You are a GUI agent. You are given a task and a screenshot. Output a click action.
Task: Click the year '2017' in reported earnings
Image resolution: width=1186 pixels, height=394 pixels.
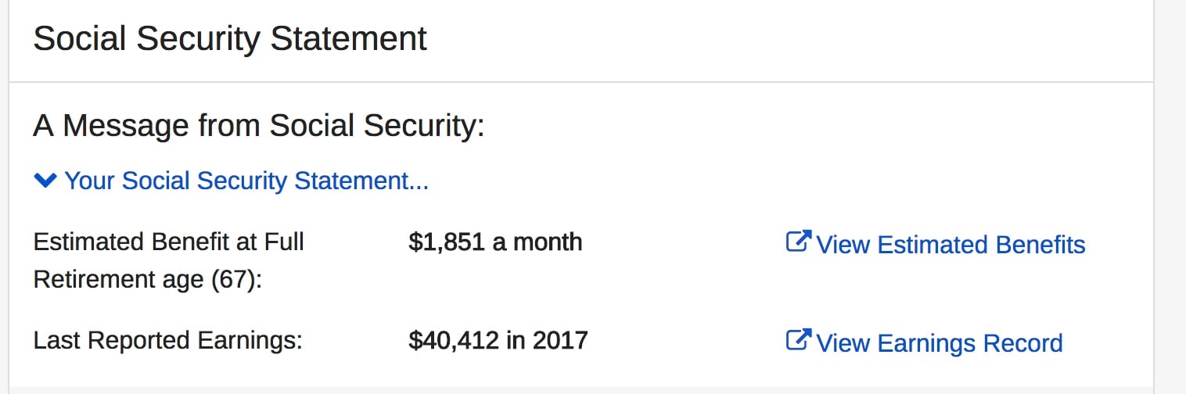[559, 341]
